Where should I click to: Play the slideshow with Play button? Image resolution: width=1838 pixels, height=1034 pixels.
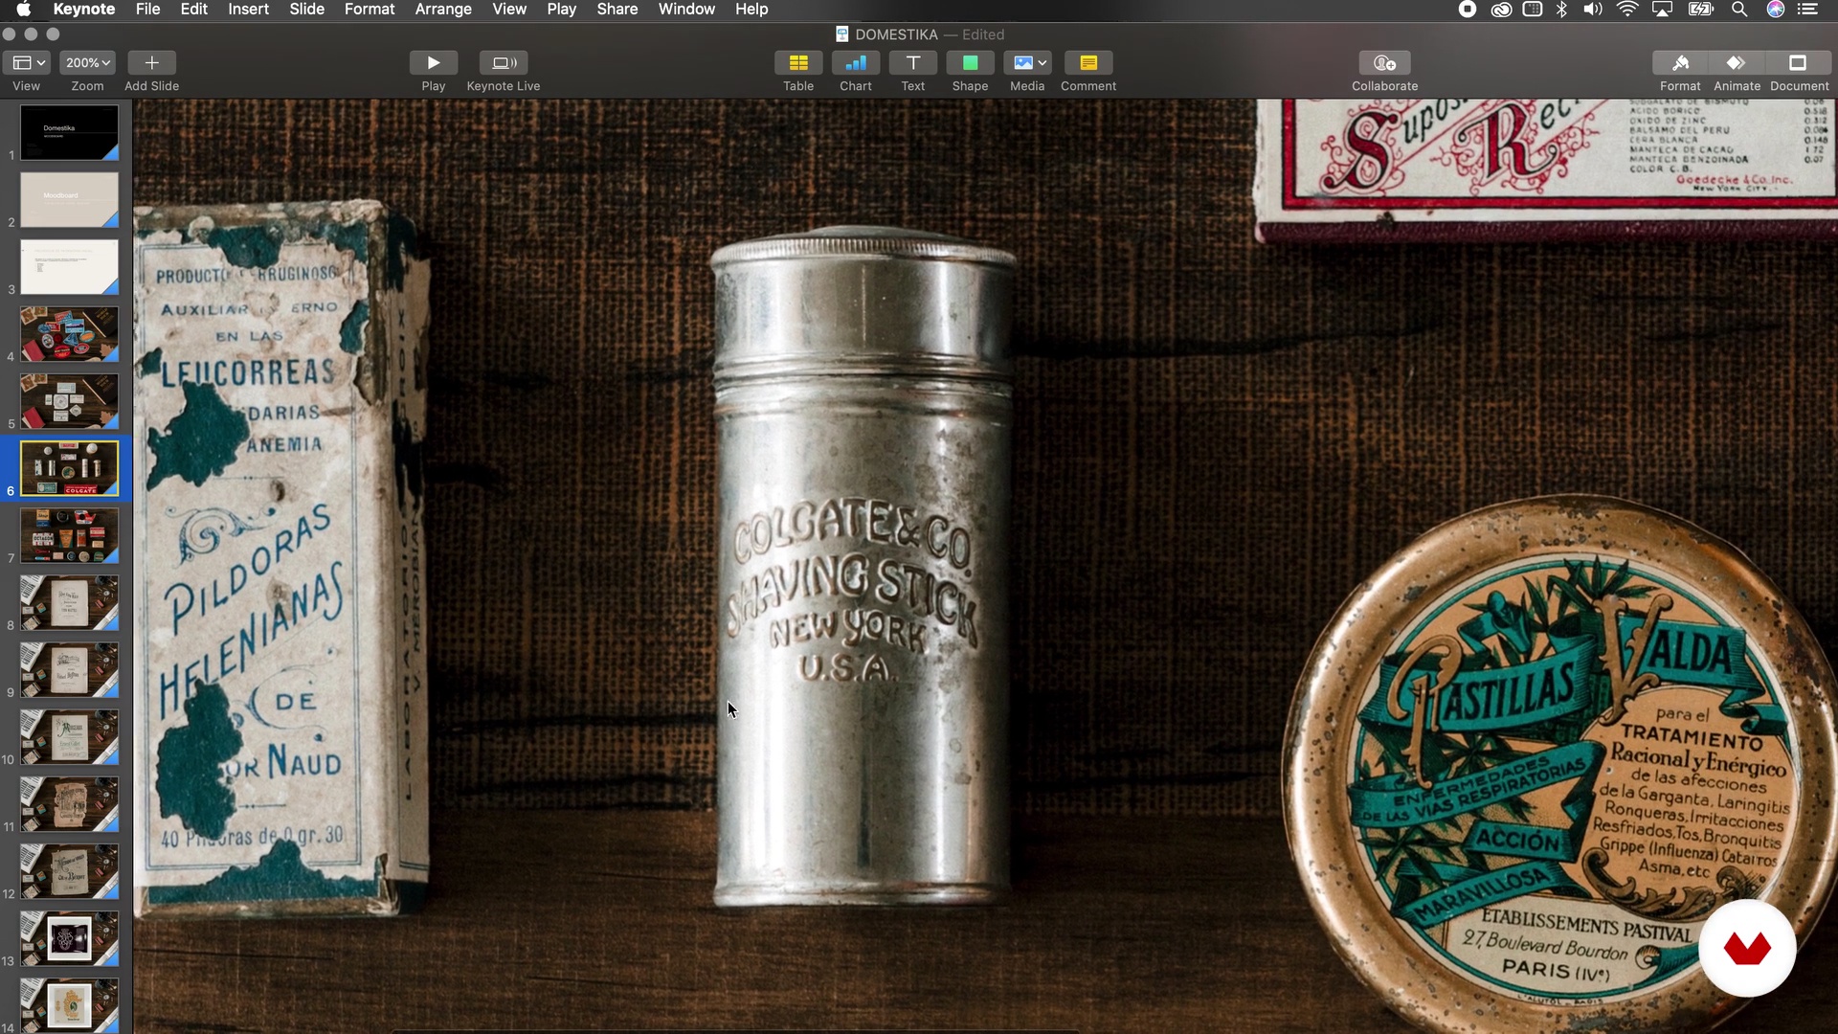[x=434, y=63]
